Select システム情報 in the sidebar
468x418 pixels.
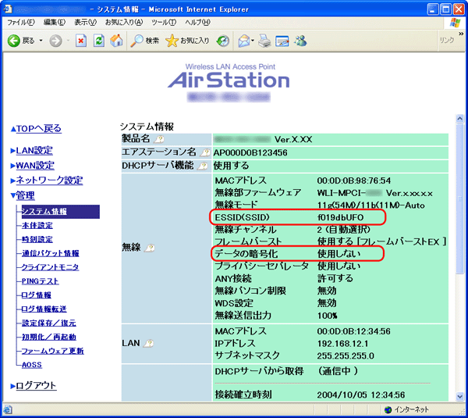pos(60,212)
